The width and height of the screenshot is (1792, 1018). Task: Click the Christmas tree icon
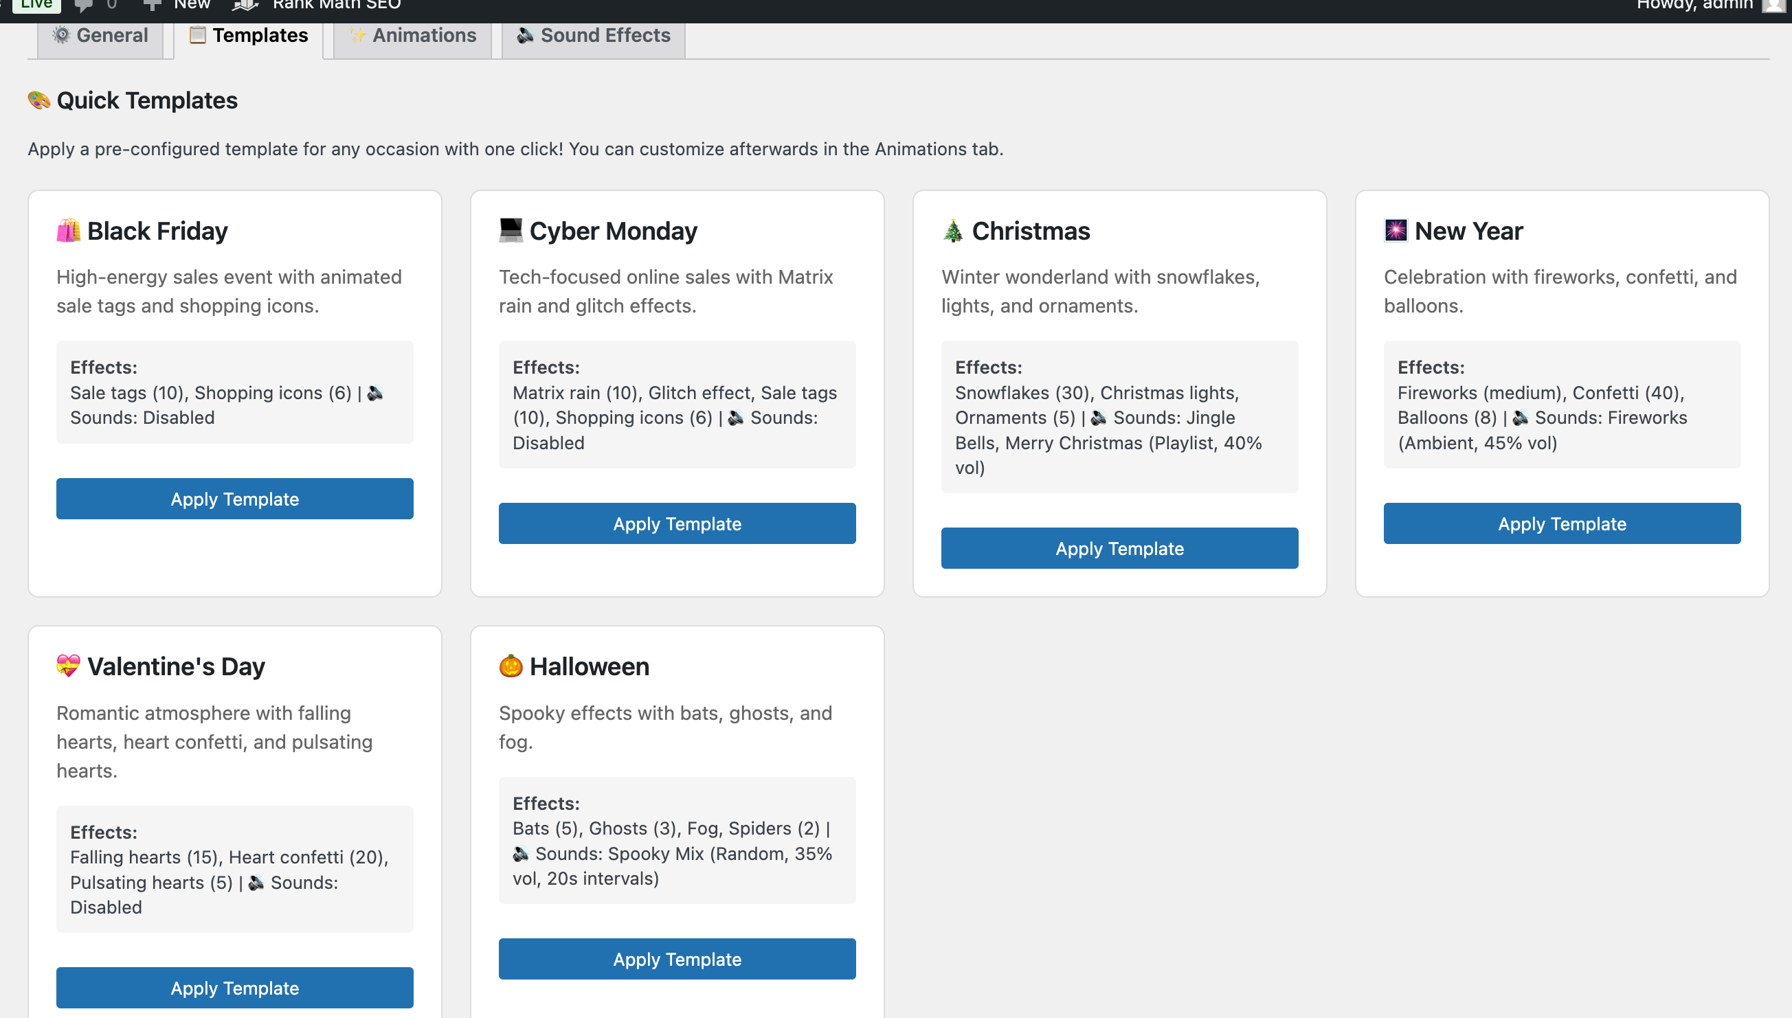(x=952, y=231)
